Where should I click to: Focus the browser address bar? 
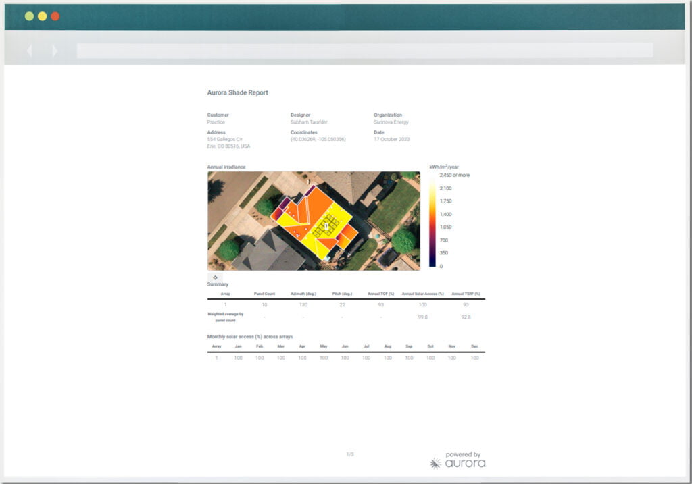pos(364,51)
